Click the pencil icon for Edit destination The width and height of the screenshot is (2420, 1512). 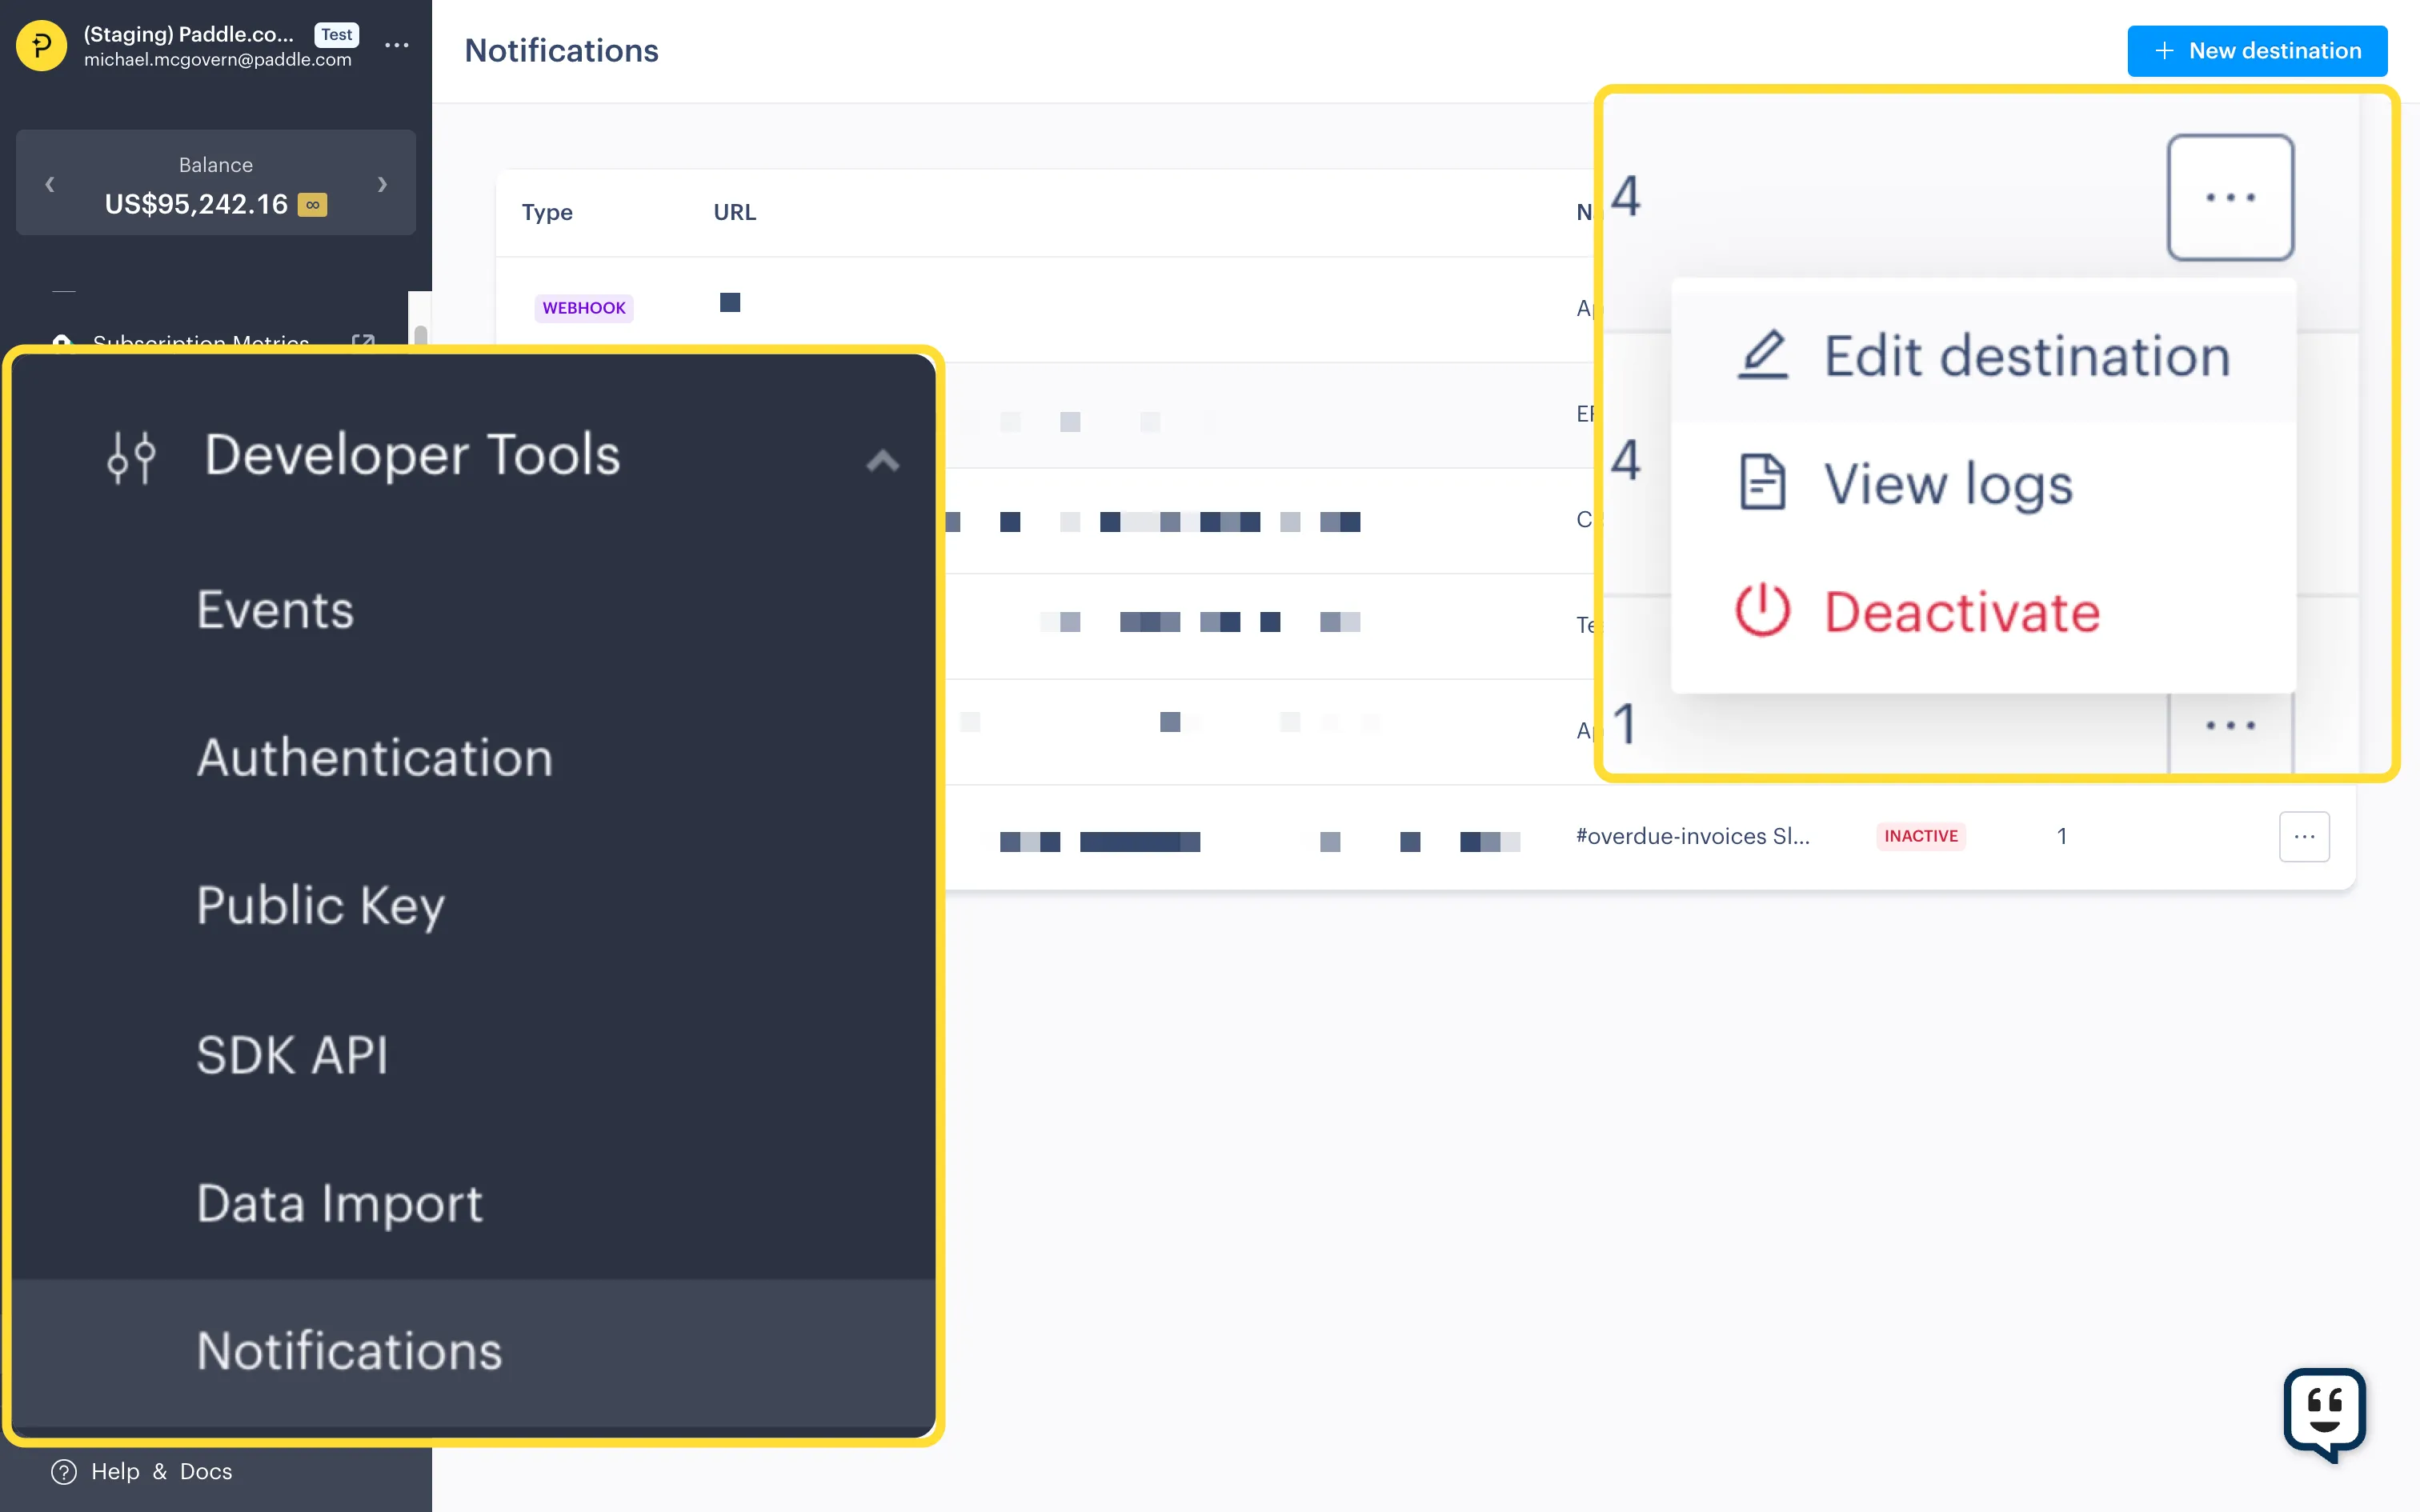pos(1762,354)
